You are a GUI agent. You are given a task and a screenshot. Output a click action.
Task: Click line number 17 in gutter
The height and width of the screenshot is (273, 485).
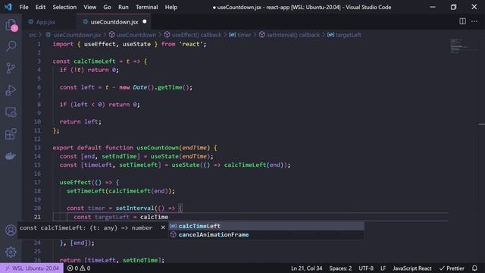coord(37,182)
